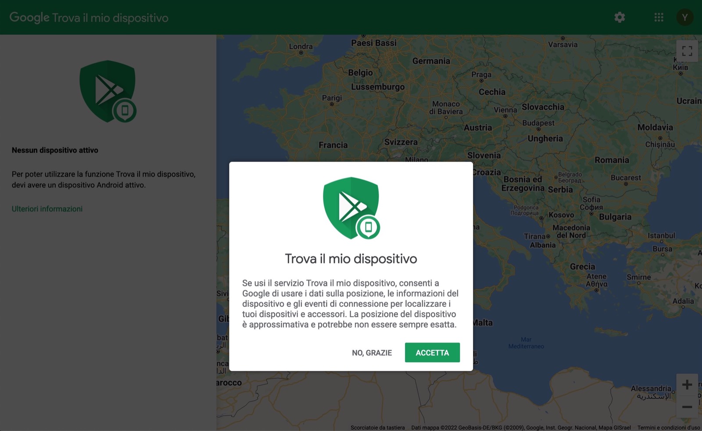
Task: Click the Bursa label on the map
Action: pyautogui.click(x=662, y=249)
